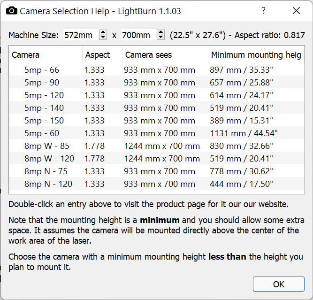
Task: Select the 5mp - 66 camera row
Action: [x=157, y=70]
